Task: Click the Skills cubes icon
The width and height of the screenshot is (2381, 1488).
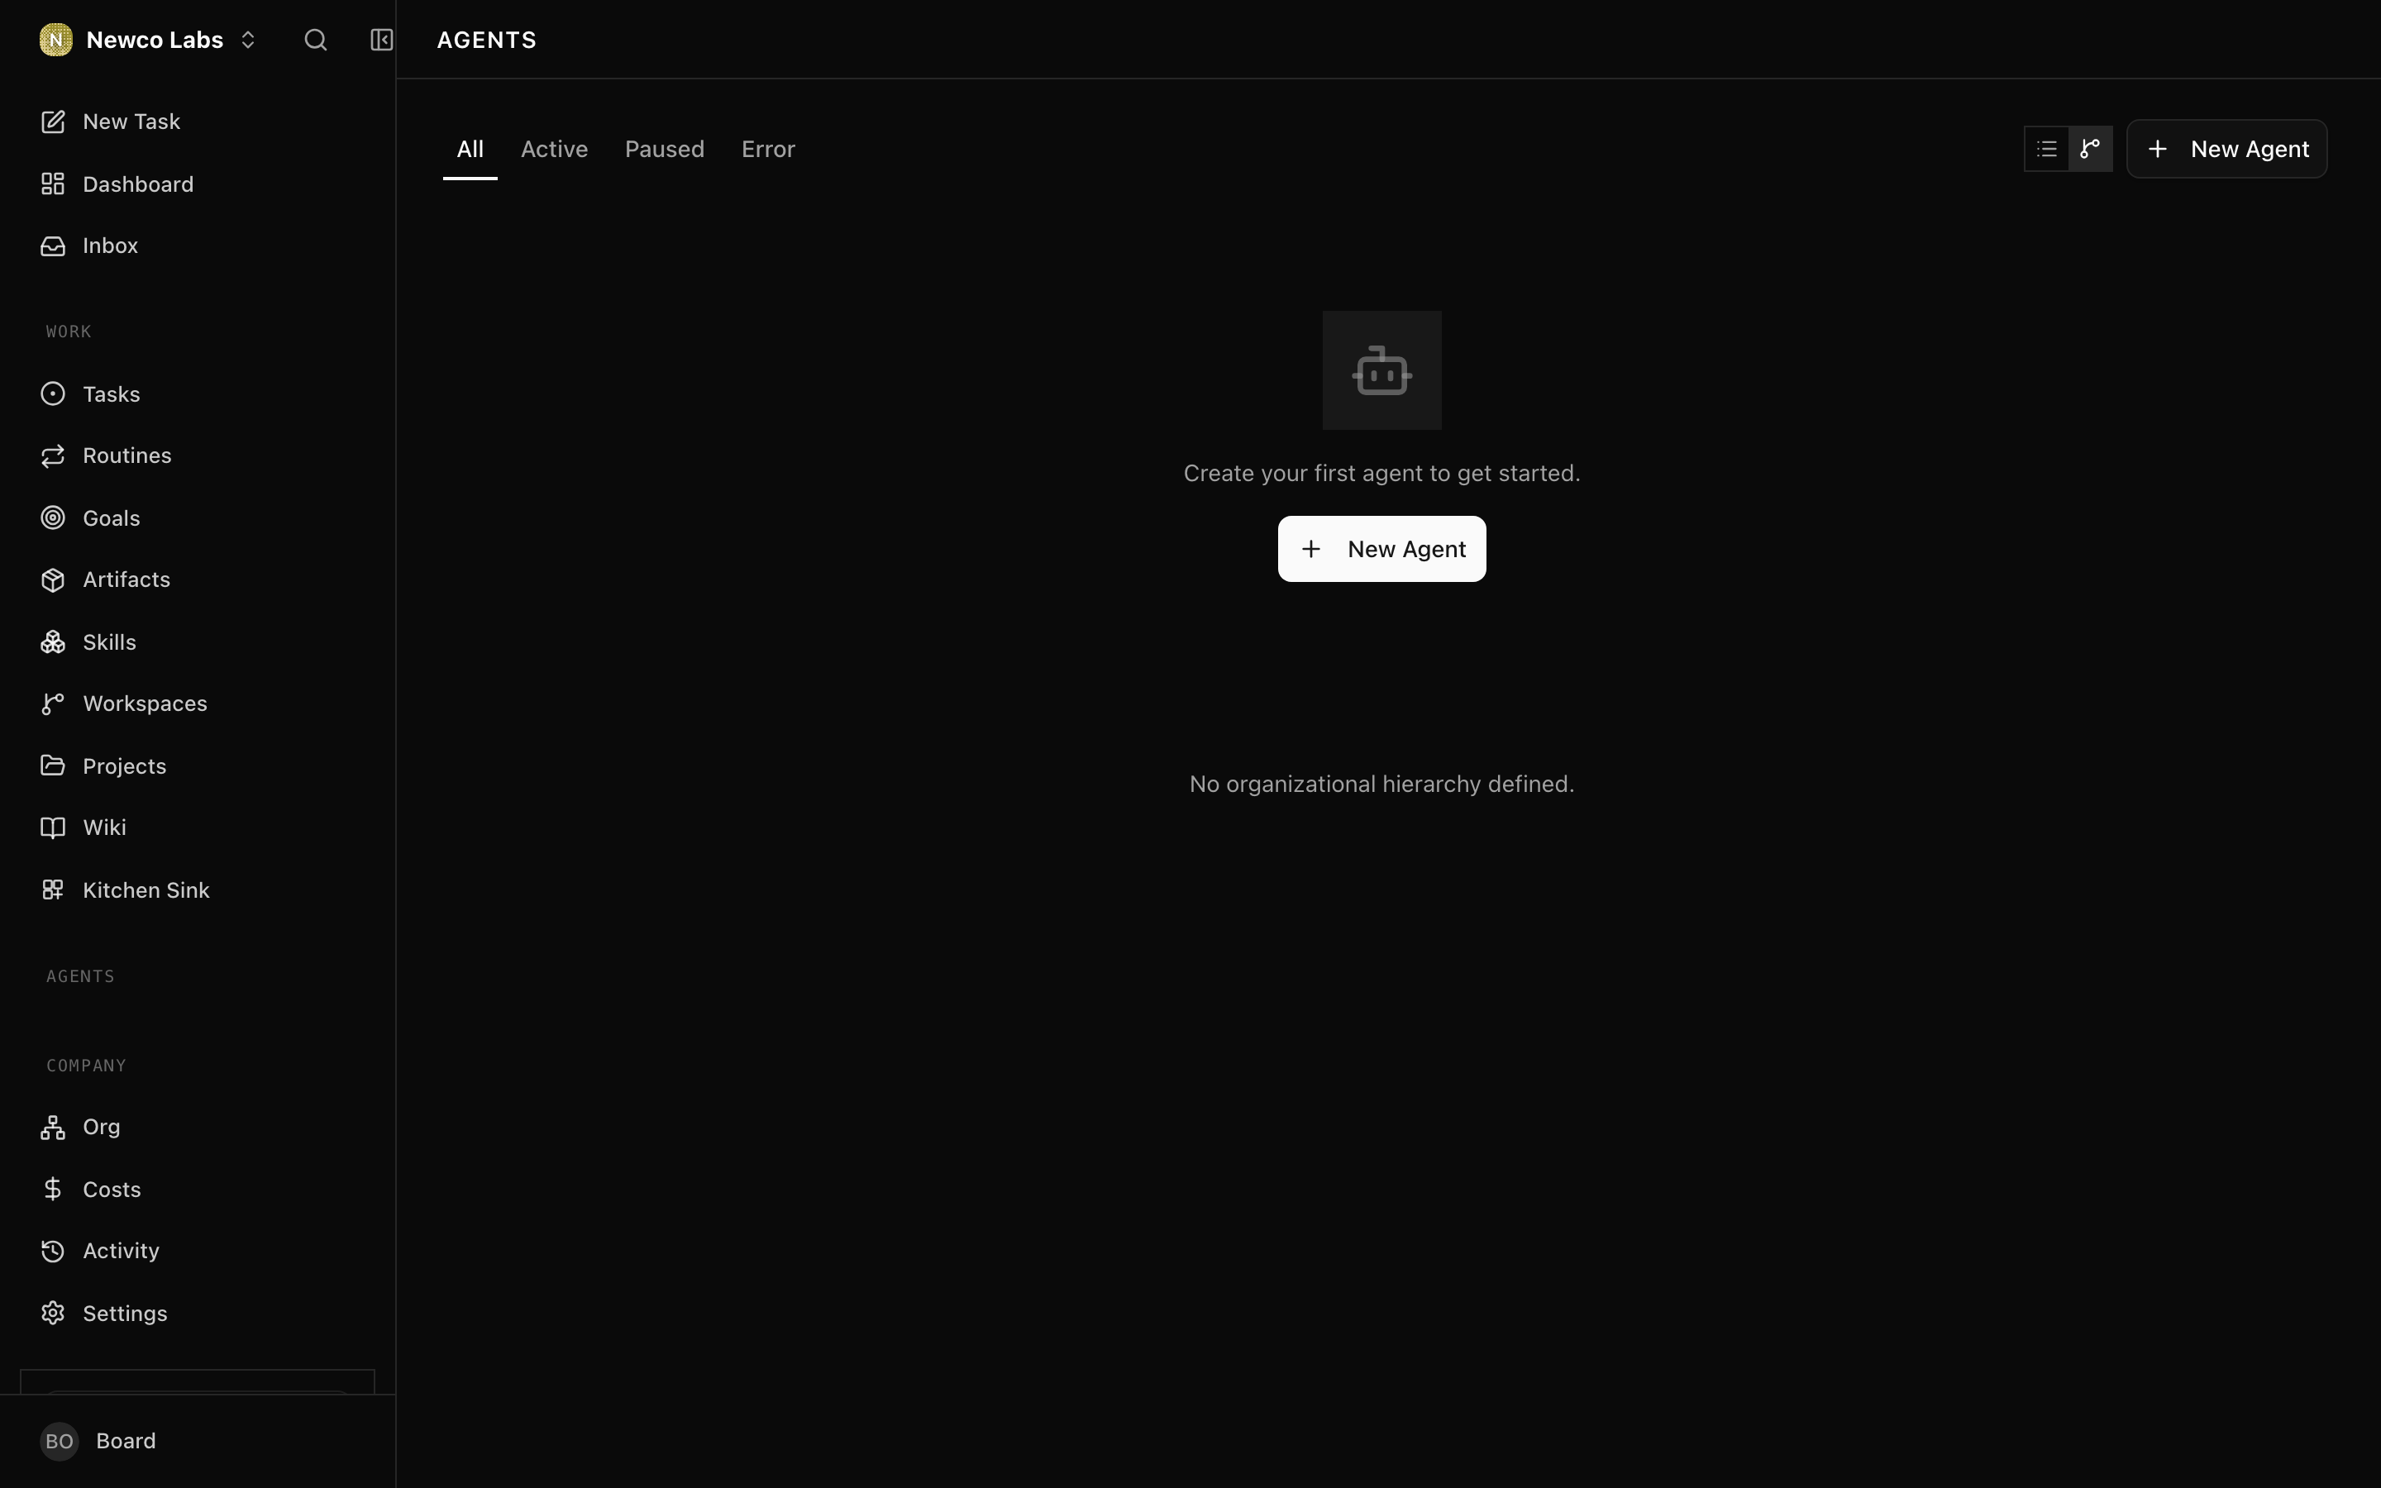Action: pyautogui.click(x=53, y=641)
